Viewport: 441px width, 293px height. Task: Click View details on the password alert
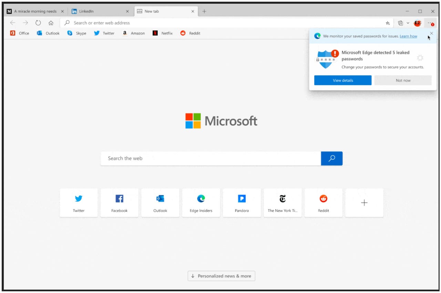tap(342, 80)
